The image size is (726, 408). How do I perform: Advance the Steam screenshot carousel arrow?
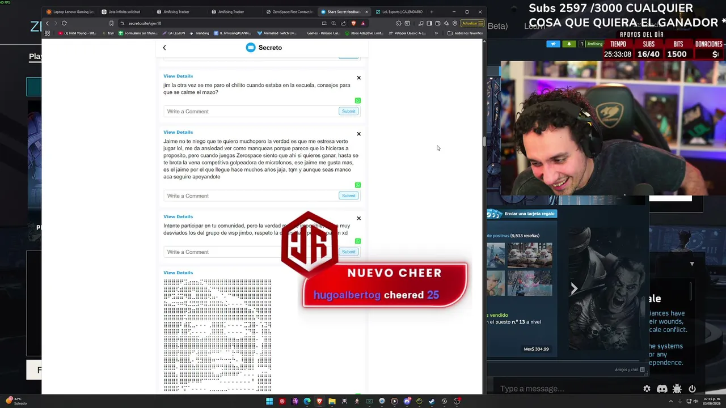(x=574, y=289)
